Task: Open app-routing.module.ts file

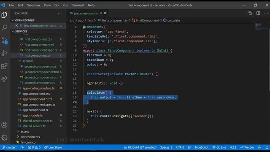Action: [x=38, y=88]
